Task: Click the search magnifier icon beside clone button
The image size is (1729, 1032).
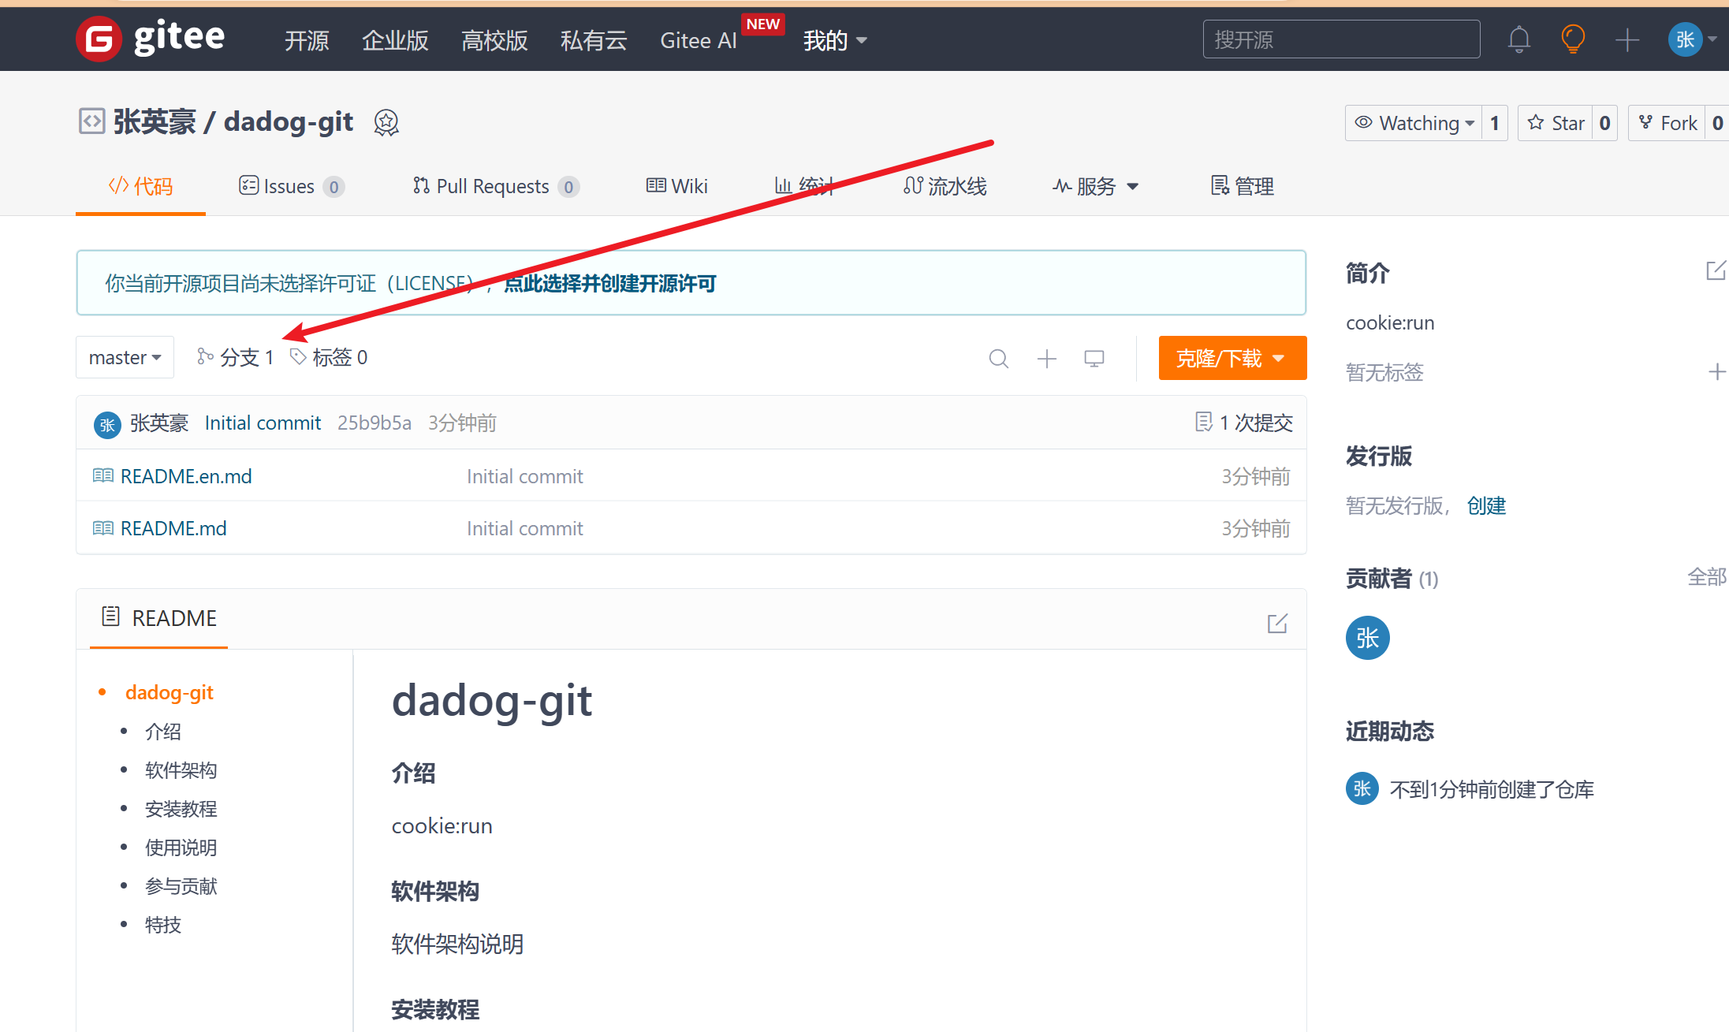Action: 998,359
